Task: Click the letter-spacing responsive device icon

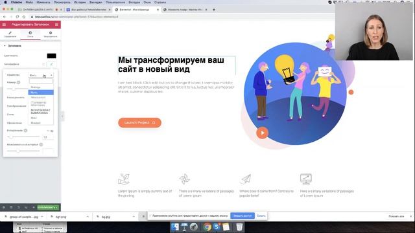Action: coord(41,145)
